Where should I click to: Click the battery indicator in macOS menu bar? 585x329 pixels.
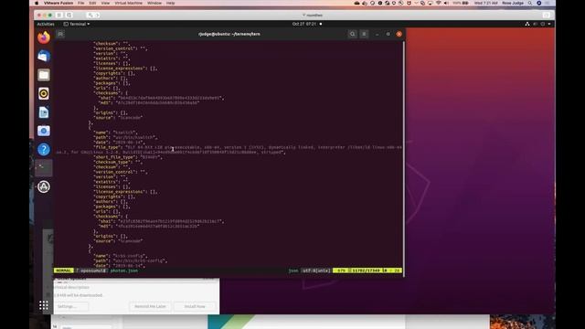tap(461, 3)
